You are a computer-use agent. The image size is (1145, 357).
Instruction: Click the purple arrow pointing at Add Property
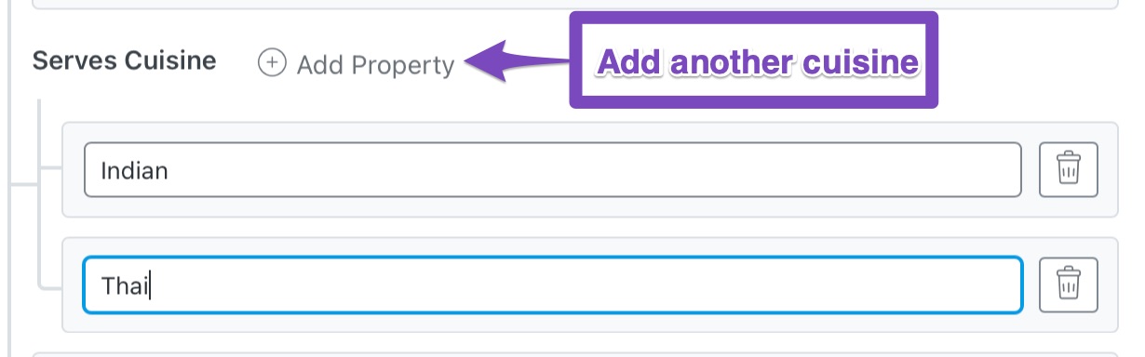click(x=517, y=62)
